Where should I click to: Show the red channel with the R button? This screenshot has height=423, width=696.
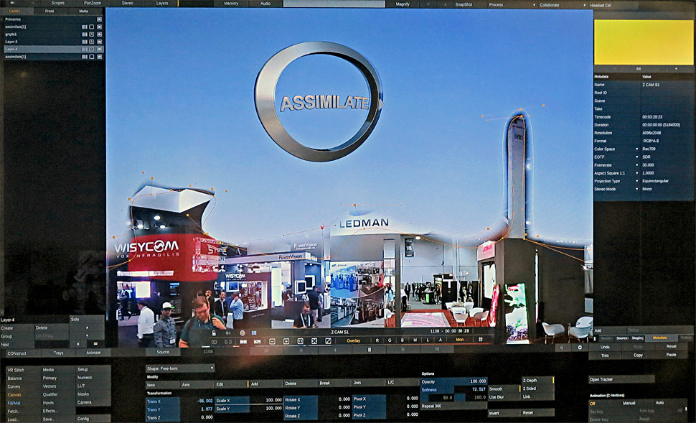click(377, 340)
